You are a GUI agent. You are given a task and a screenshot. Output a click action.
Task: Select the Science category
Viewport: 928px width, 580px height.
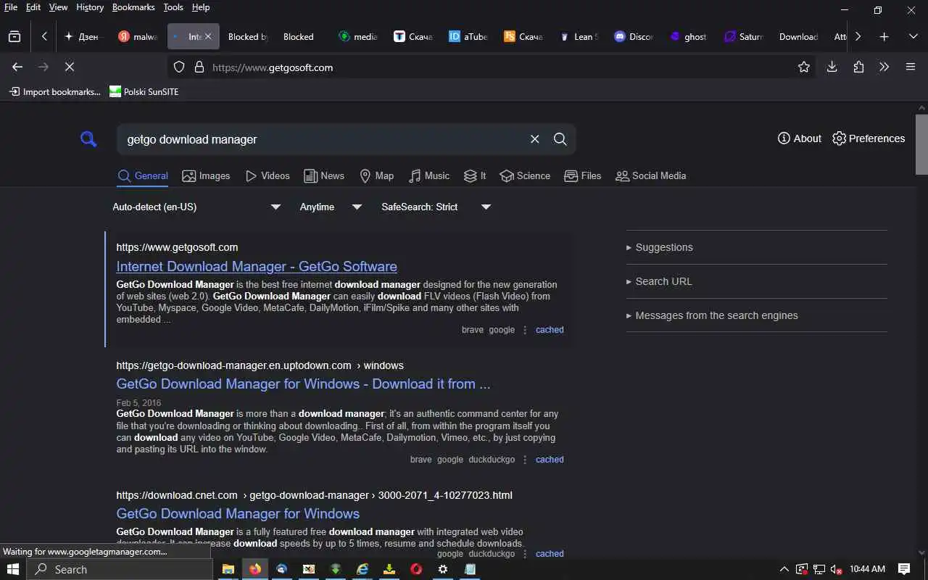click(525, 176)
